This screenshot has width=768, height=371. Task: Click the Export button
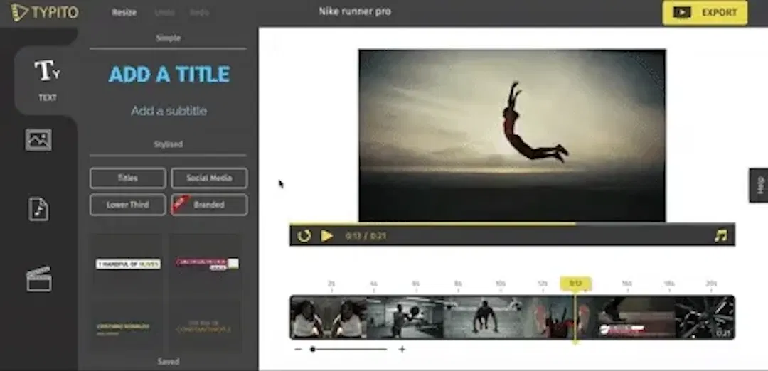(705, 13)
